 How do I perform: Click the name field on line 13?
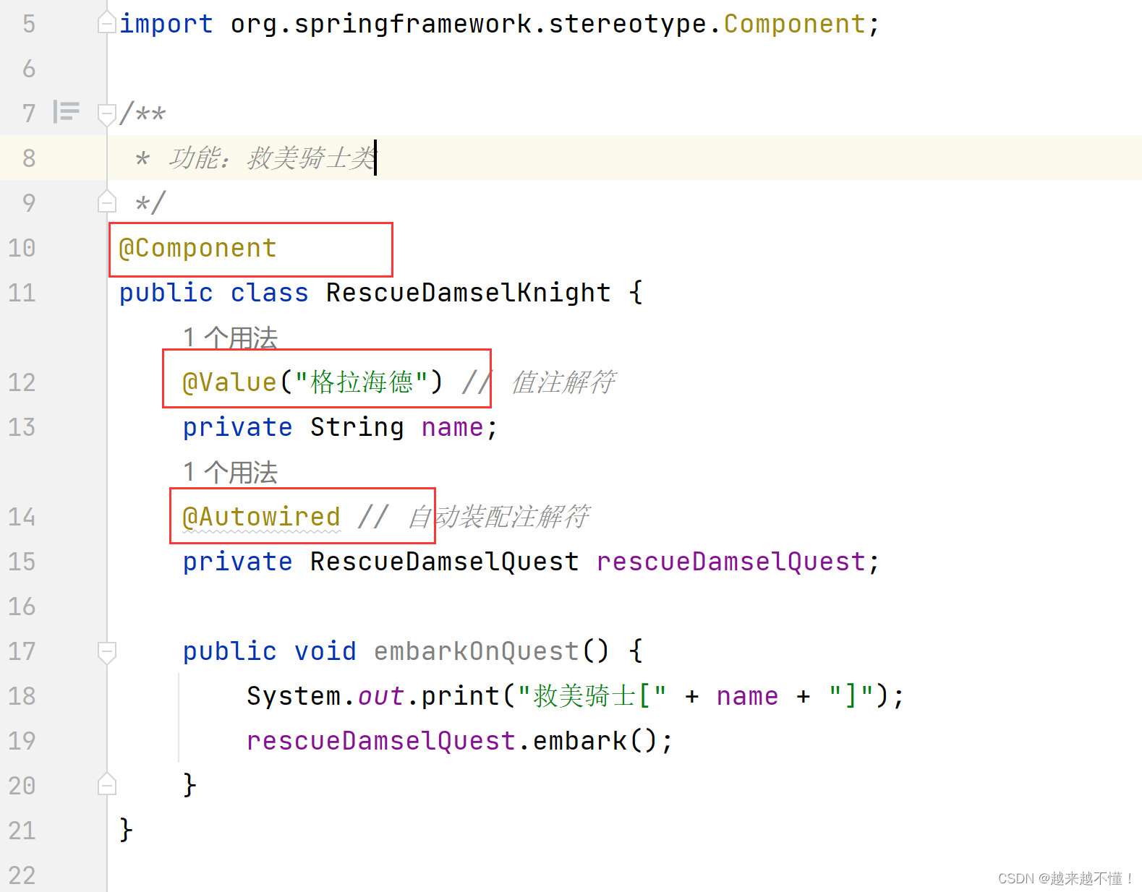[x=452, y=427]
